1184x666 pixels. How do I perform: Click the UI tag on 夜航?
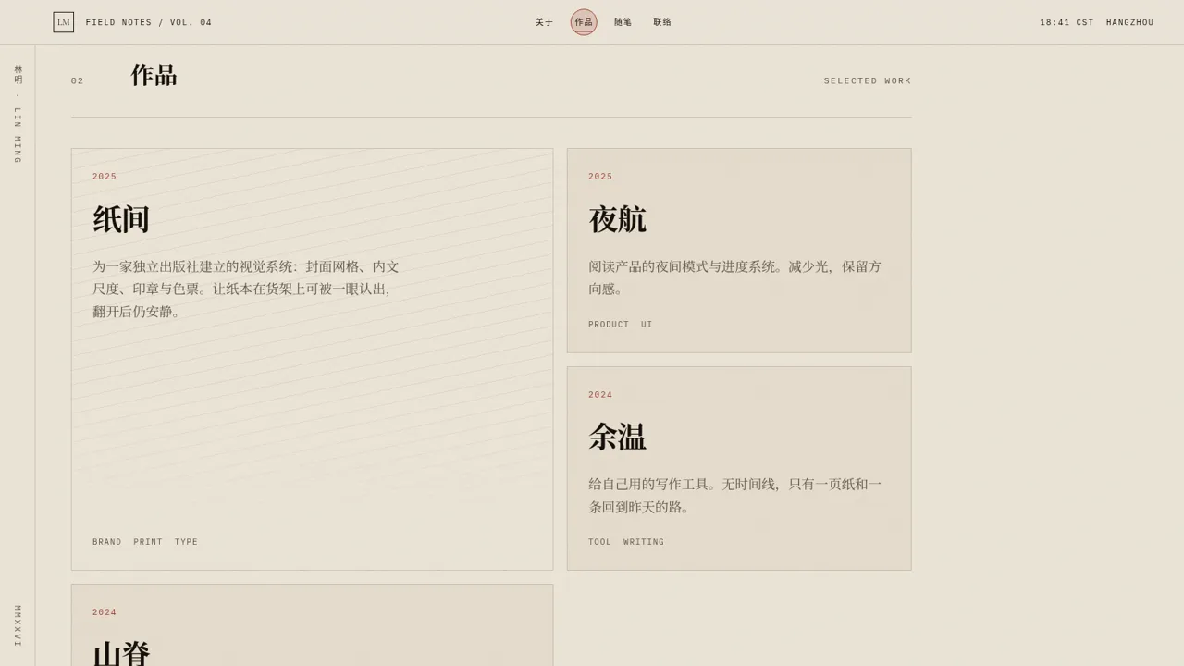click(x=647, y=325)
